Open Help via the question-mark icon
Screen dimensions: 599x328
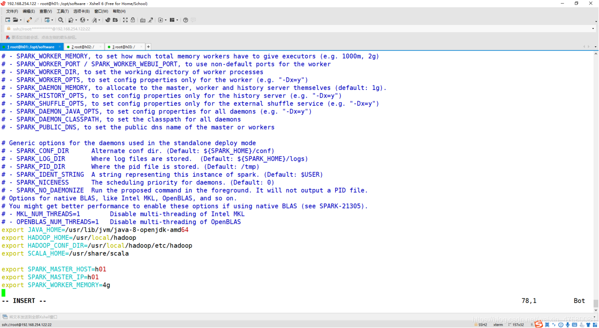pyautogui.click(x=185, y=20)
